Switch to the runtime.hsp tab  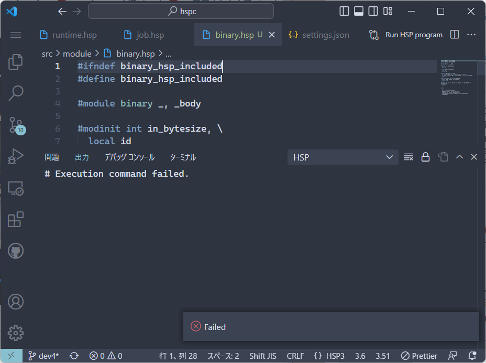click(x=69, y=35)
